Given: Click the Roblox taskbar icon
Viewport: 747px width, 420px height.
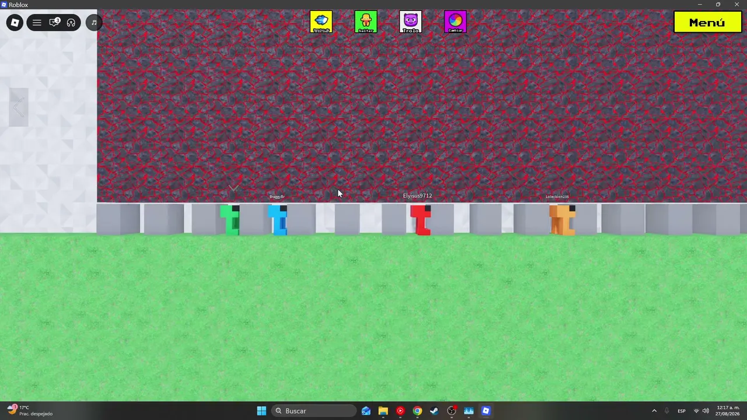Looking at the screenshot, I should 486,411.
